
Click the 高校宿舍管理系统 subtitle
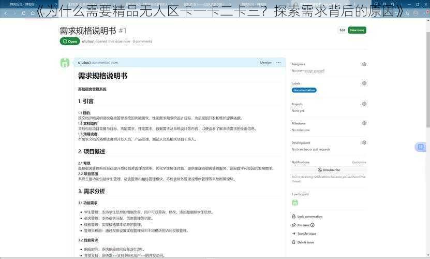point(92,89)
